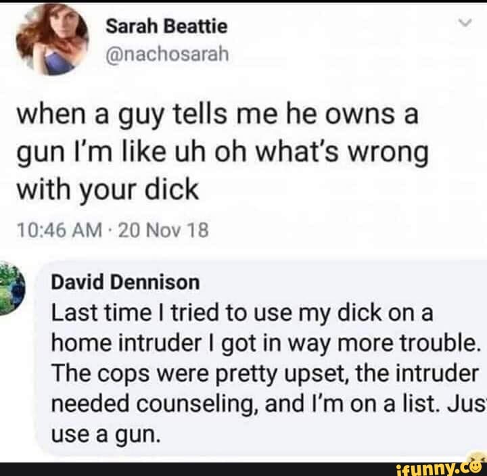Click the 20 Nov 18 tweet date

click(164, 230)
